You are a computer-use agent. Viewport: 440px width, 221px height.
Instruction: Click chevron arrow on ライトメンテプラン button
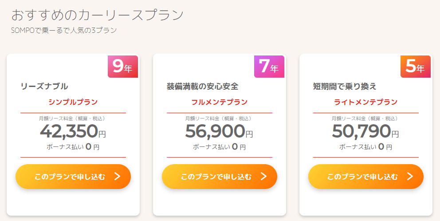pos(410,176)
